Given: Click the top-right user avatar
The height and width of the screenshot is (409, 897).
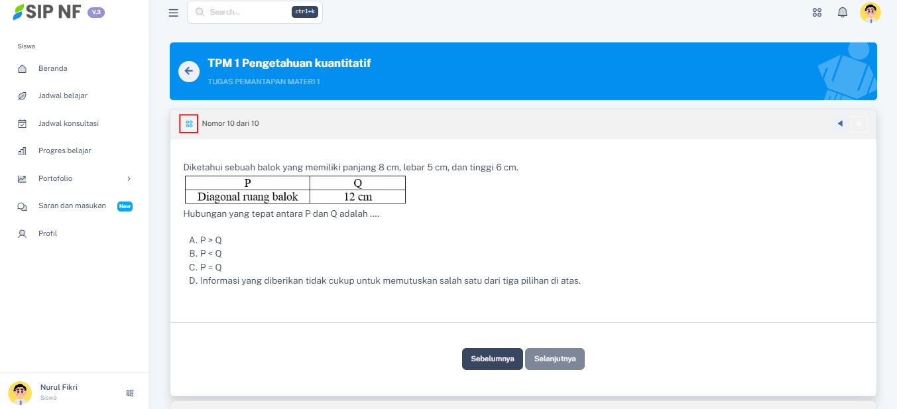Looking at the screenshot, I should (870, 13).
